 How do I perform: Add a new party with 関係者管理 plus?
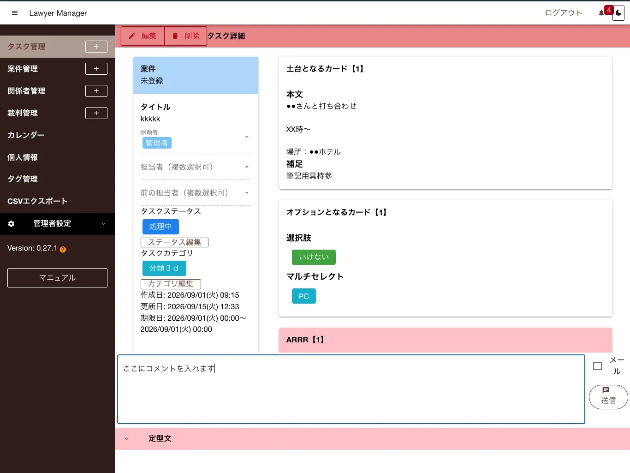96,91
